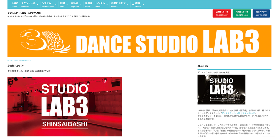Open the ダンススクール大阪｜スタジオLAB3 sidebar text link
The height and width of the screenshot is (137, 275).
(239, 113)
